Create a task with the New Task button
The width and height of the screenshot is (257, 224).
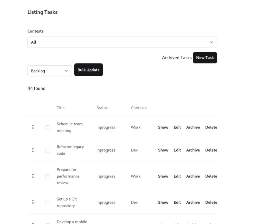click(x=205, y=58)
